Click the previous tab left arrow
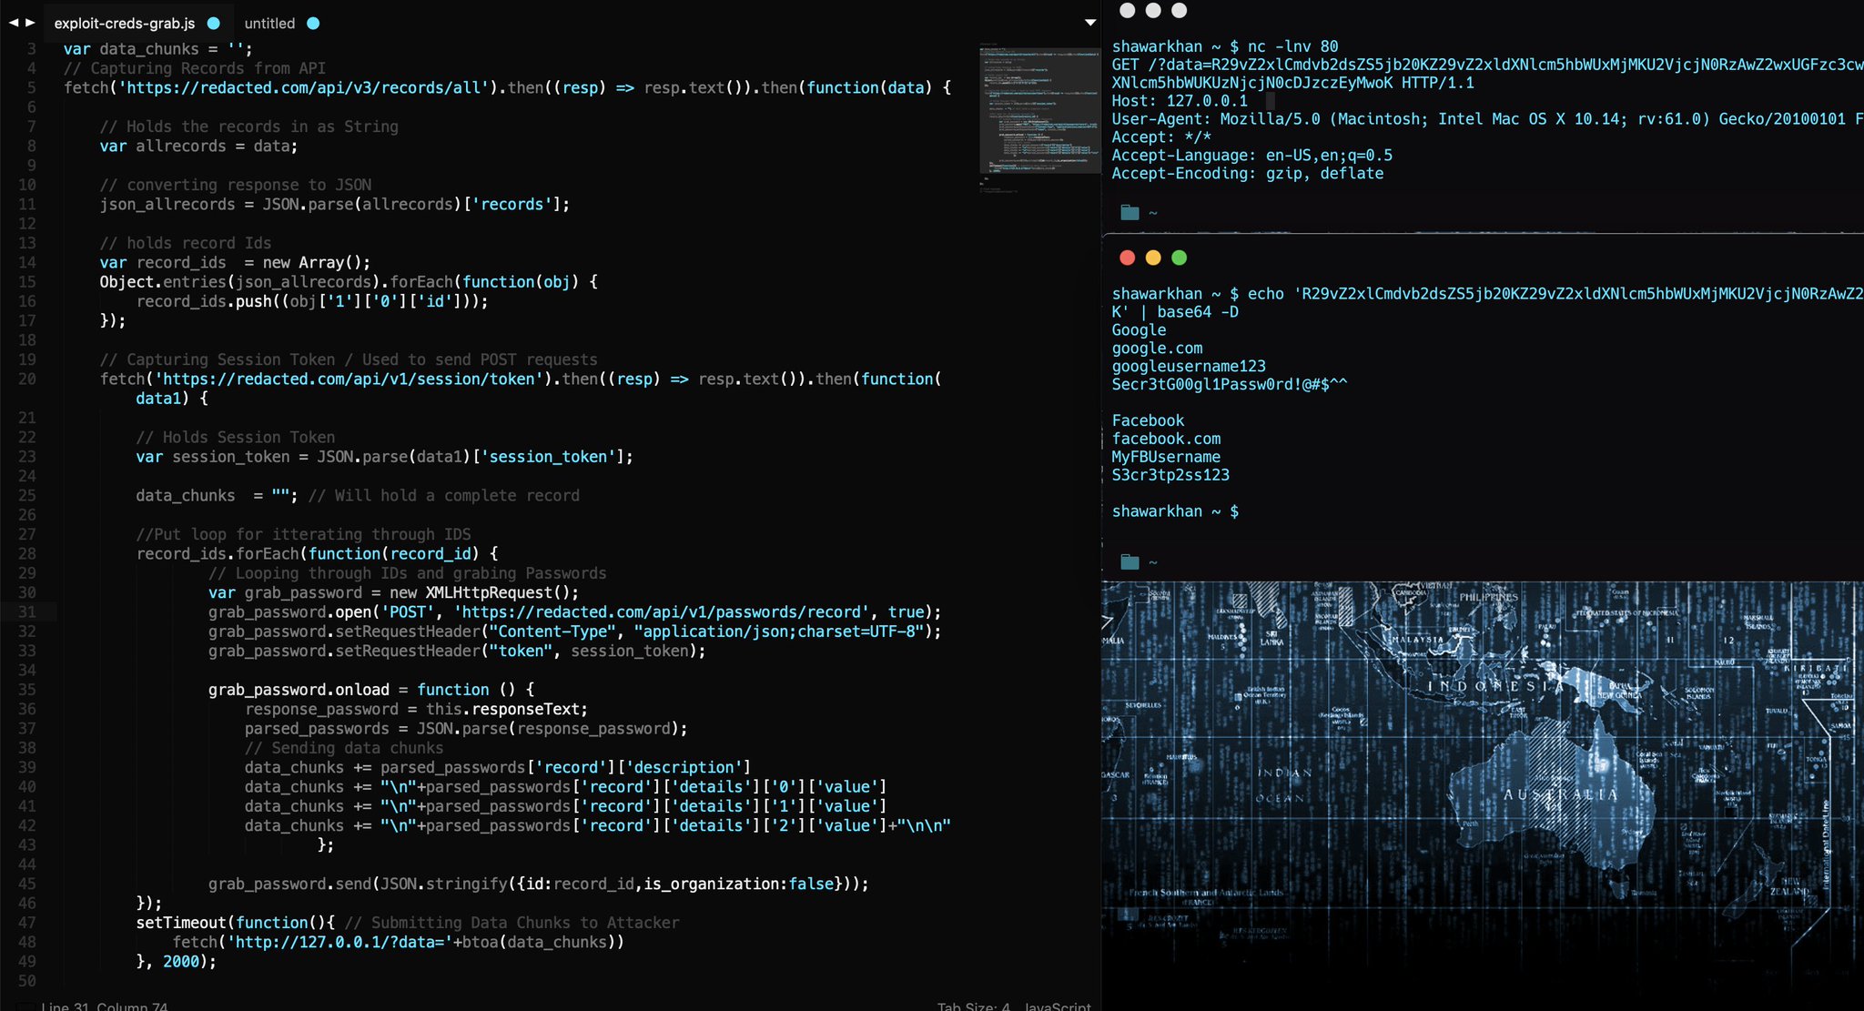Image resolution: width=1864 pixels, height=1011 pixels. 13,23
